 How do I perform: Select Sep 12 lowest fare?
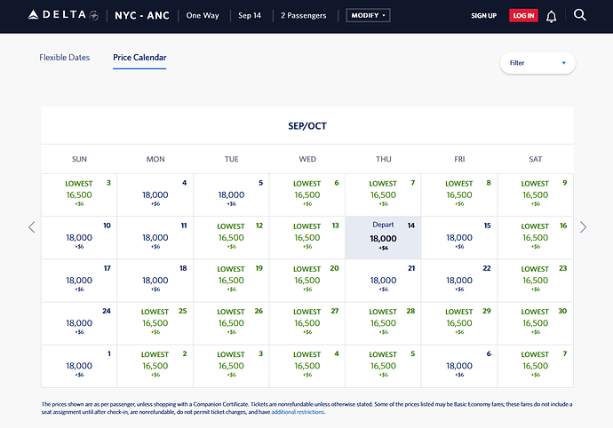(231, 238)
